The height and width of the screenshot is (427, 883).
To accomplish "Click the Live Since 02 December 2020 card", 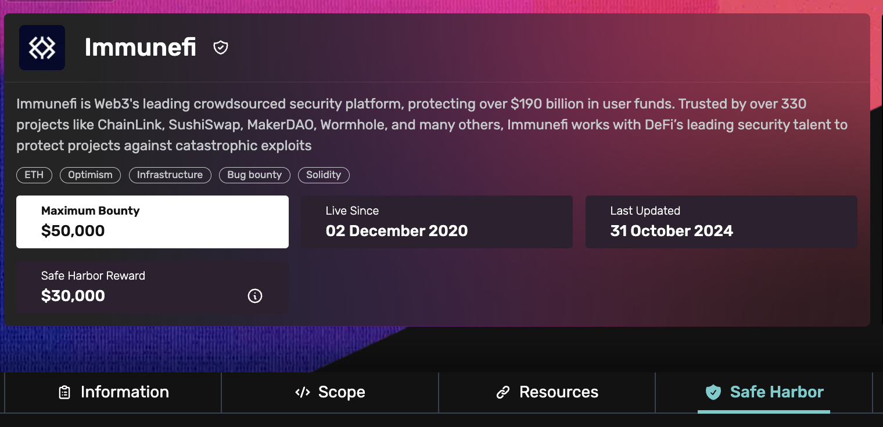I will (437, 222).
